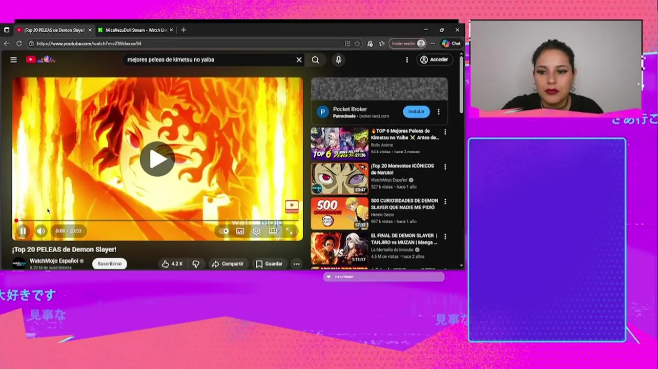Click the YouTube search box text
The image size is (658, 369).
tap(171, 59)
